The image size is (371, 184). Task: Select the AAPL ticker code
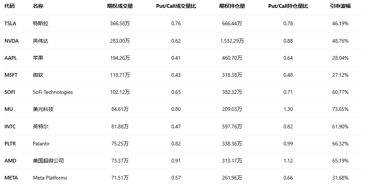coord(11,58)
